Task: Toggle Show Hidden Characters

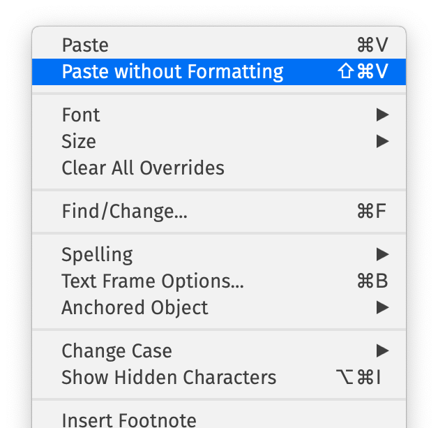Action: point(169,378)
